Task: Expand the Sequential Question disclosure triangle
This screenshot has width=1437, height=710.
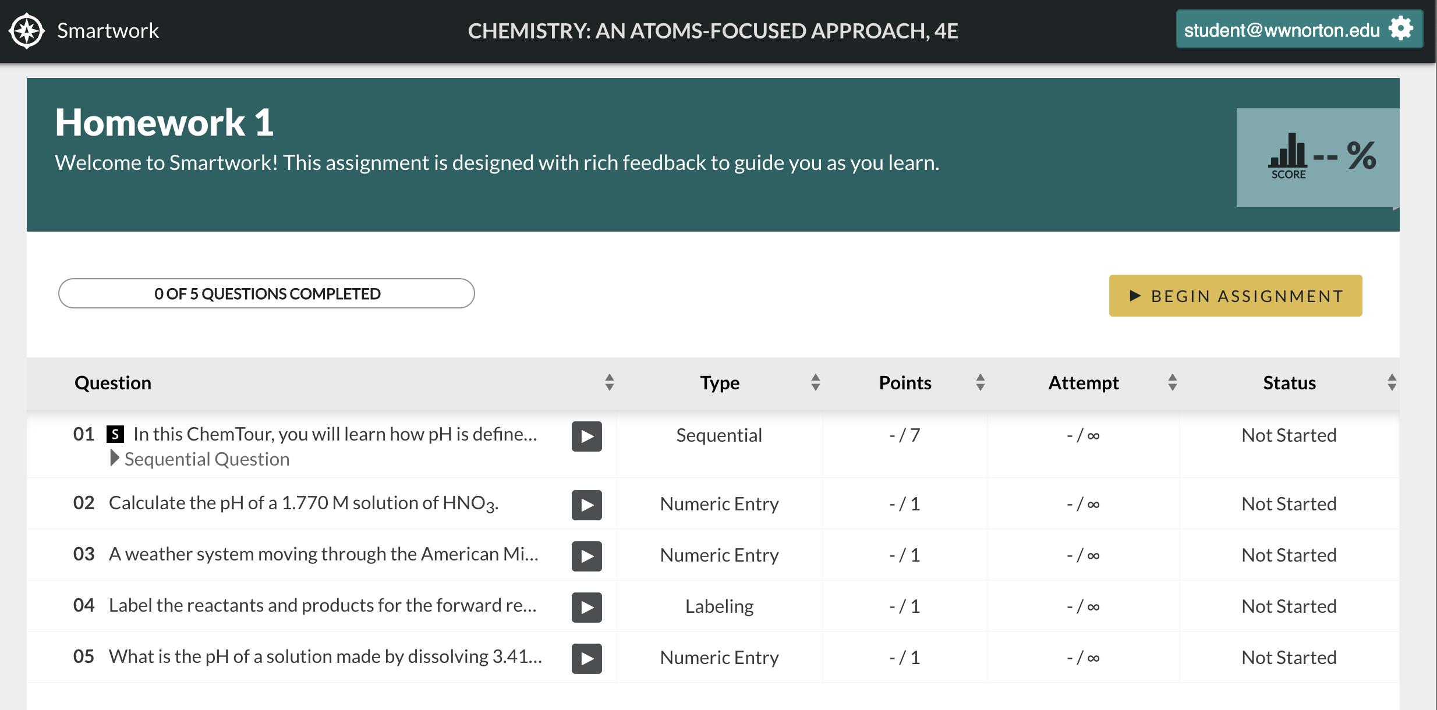Action: [x=115, y=459]
